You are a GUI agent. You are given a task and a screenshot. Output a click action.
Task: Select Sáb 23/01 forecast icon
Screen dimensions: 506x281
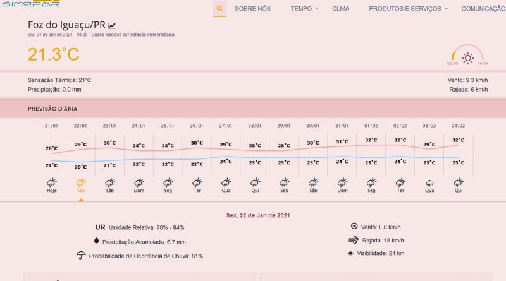(x=109, y=182)
